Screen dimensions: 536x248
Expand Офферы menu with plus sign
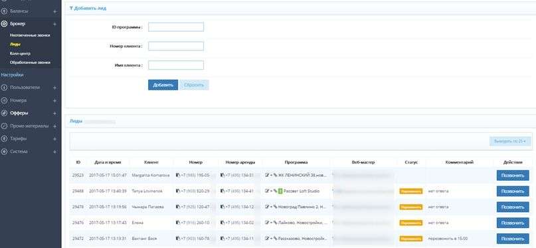54,113
